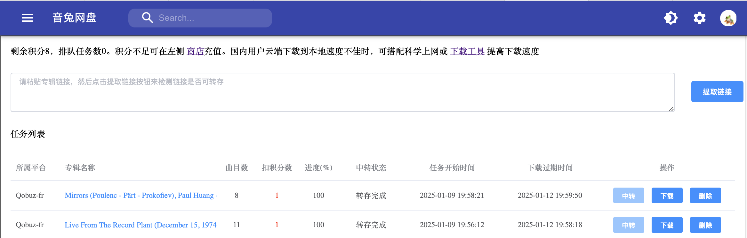
Task: Click 删除 button for Live From The Record Plant row
Action: tap(705, 225)
